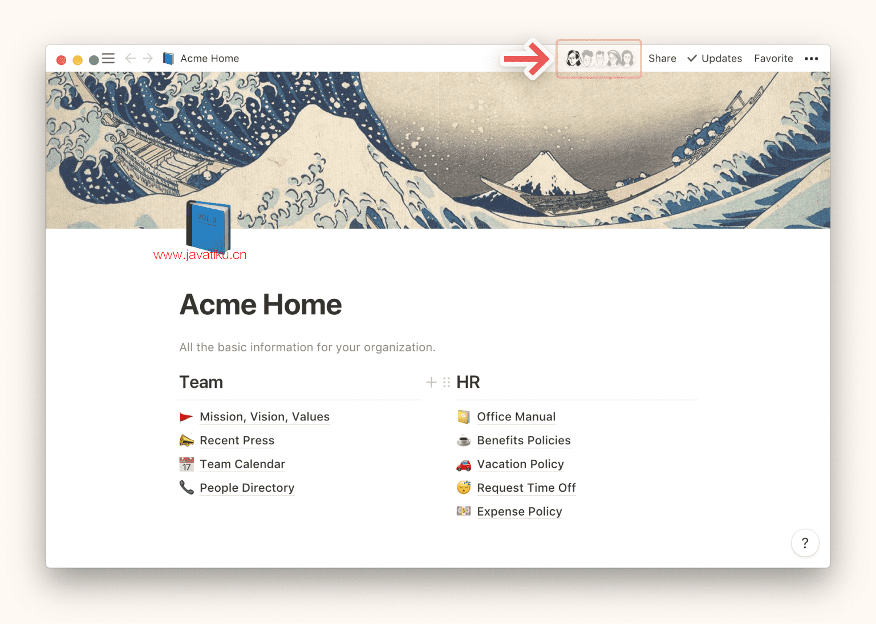
Task: Open the Updates panel
Action: 715,58
